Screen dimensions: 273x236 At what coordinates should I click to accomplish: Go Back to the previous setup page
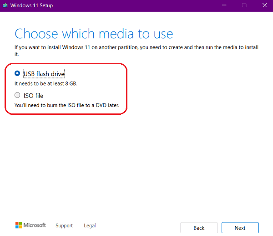tap(199, 228)
